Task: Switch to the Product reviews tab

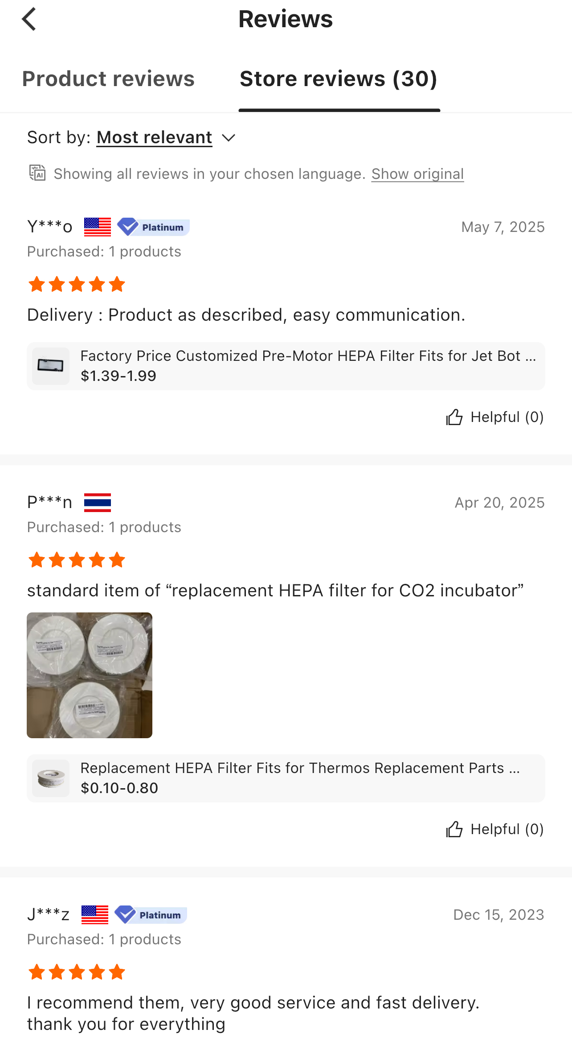Action: pyautogui.click(x=108, y=79)
